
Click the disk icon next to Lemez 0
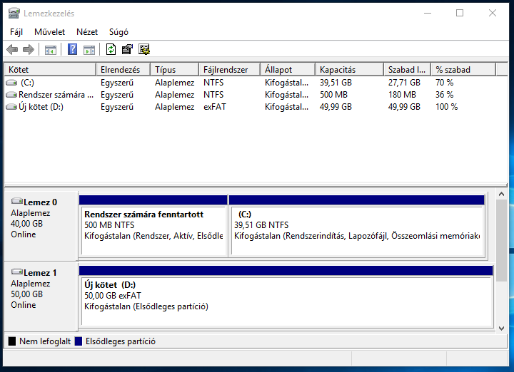coord(16,201)
